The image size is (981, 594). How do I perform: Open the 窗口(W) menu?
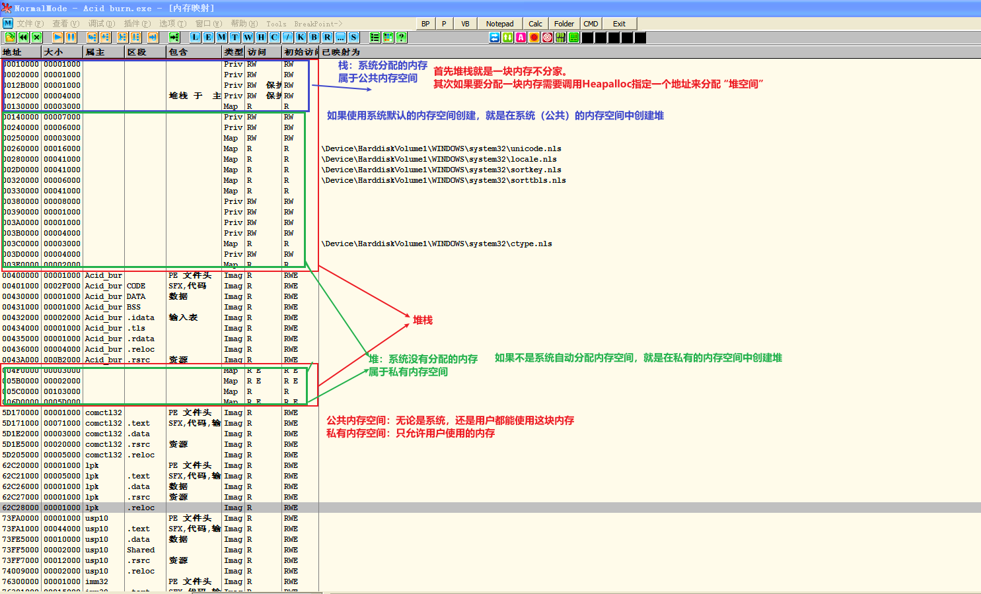click(209, 24)
